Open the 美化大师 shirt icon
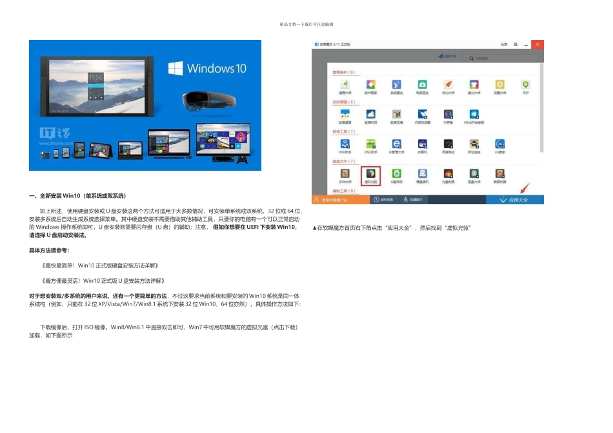 [x=474, y=84]
